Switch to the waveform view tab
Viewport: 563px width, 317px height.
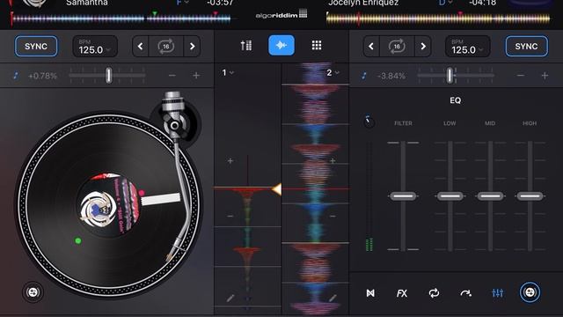[x=281, y=45]
